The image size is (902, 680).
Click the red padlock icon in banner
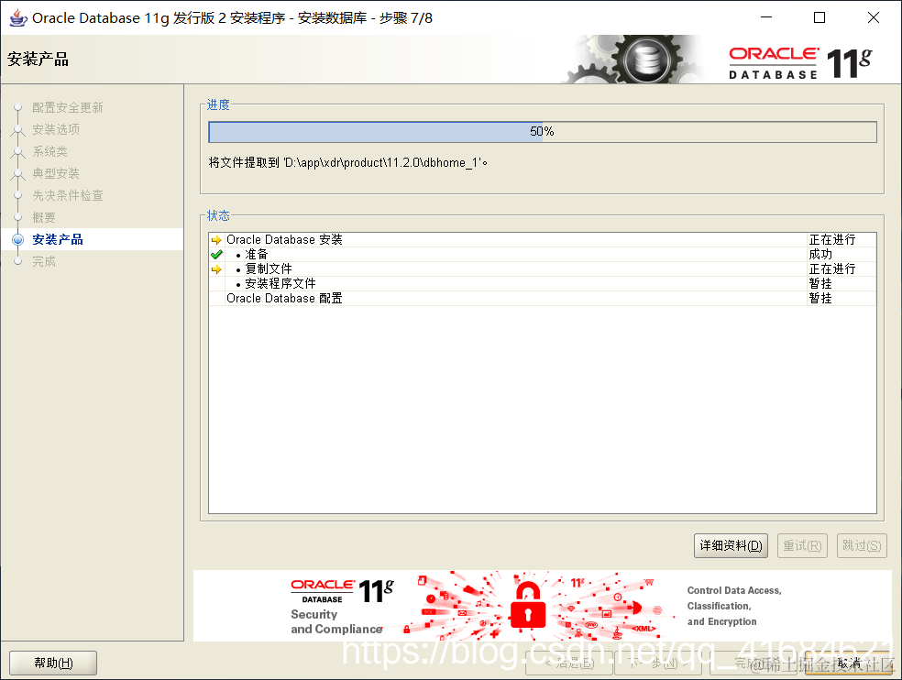pos(527,605)
